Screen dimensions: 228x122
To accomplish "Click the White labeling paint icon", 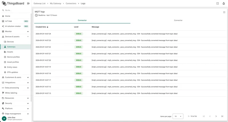I will [3, 93].
